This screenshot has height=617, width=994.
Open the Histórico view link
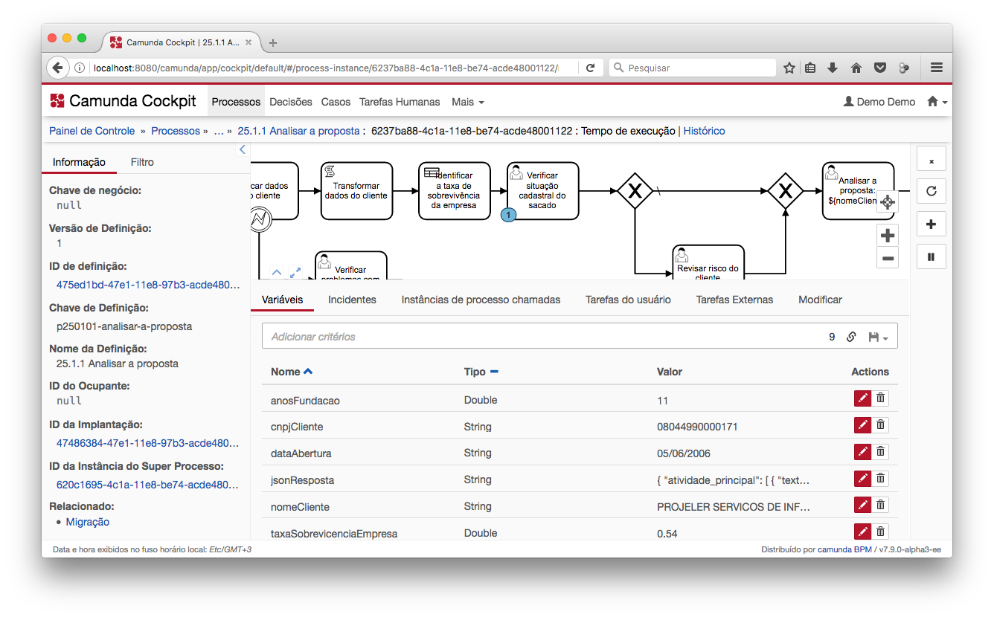[x=704, y=131]
